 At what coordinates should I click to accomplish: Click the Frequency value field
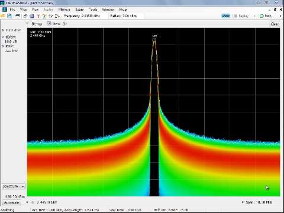(x=91, y=16)
